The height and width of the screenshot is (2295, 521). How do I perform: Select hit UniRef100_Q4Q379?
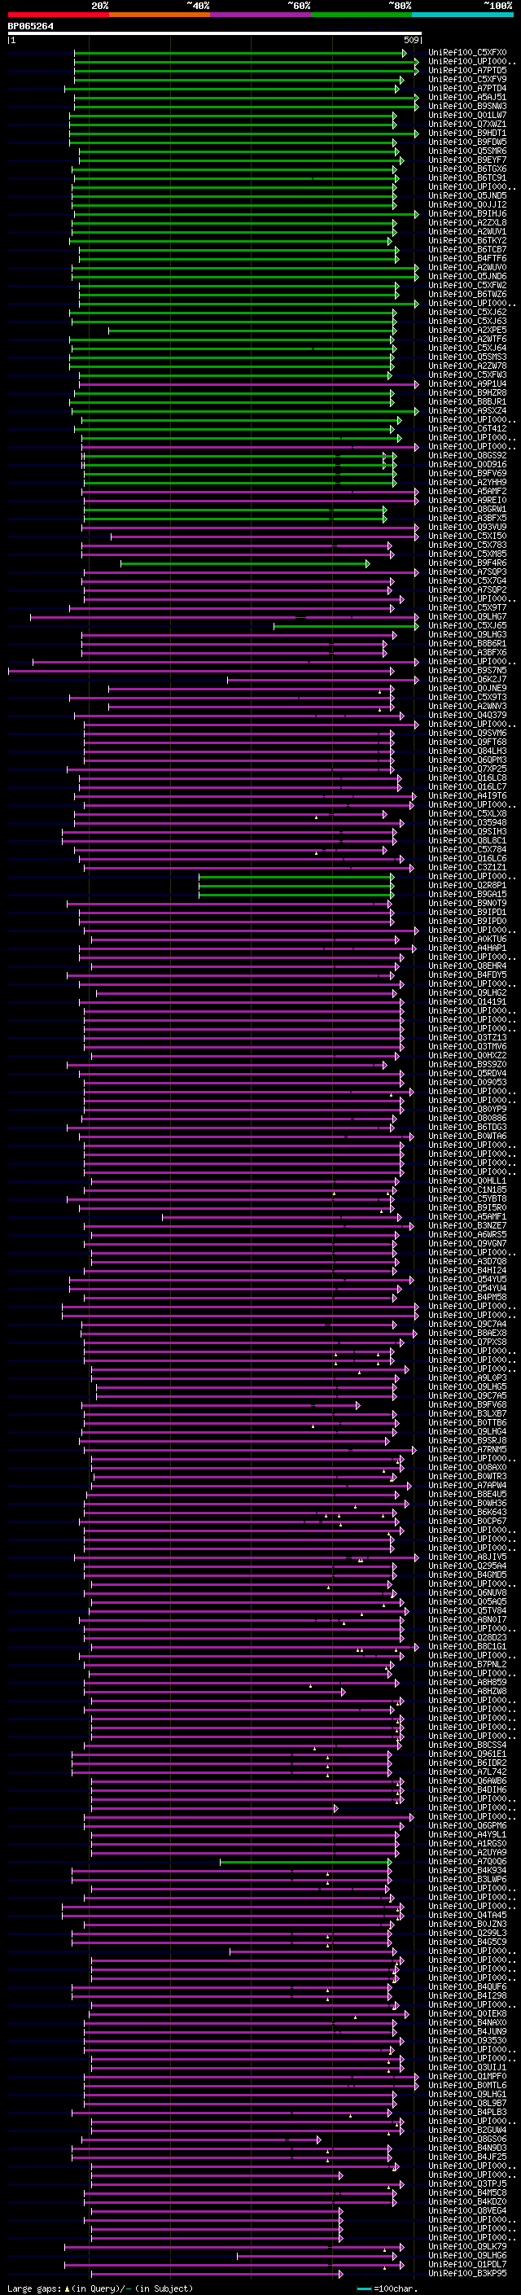467,716
